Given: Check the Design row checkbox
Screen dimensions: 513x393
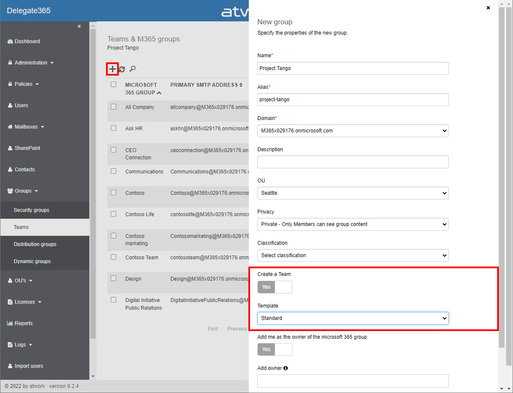Looking at the screenshot, I should [113, 278].
